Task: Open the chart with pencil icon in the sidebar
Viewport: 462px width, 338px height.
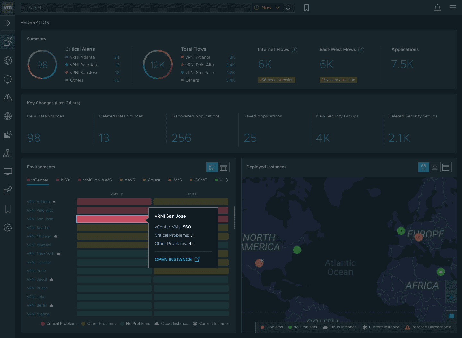Action: coord(8,190)
